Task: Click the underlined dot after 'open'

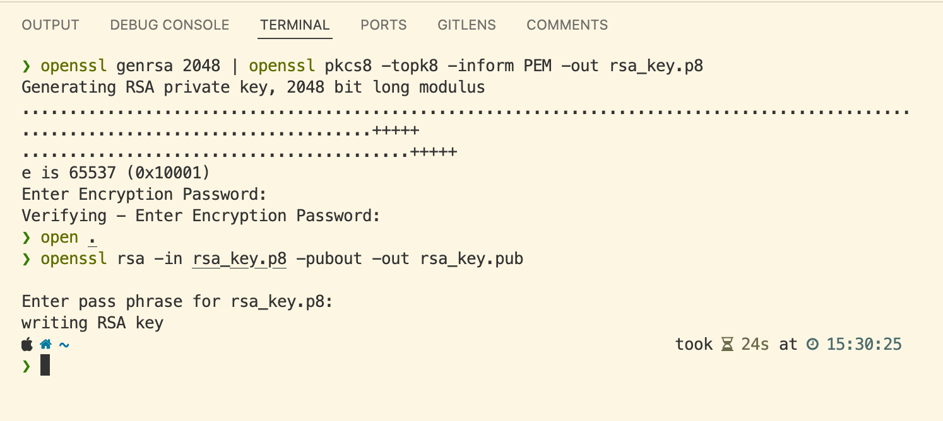Action: [92, 238]
